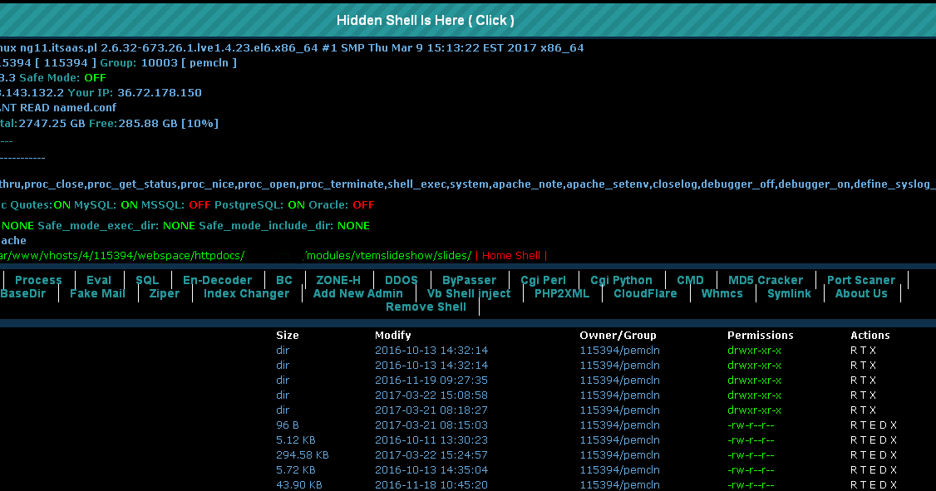Open the ZONE-H tool
Image resolution: width=936 pixels, height=491 pixels.
(337, 280)
